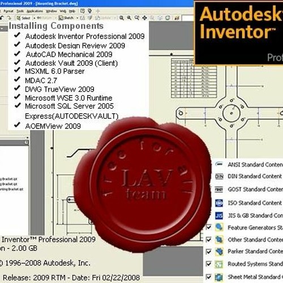The width and height of the screenshot is (283, 283).
Task: Click the round Rotate view icon
Action: (x=168, y=18)
